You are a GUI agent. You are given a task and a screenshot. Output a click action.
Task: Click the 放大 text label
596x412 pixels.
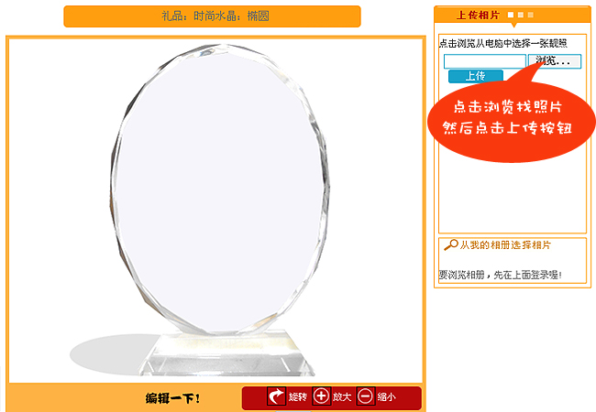click(342, 397)
